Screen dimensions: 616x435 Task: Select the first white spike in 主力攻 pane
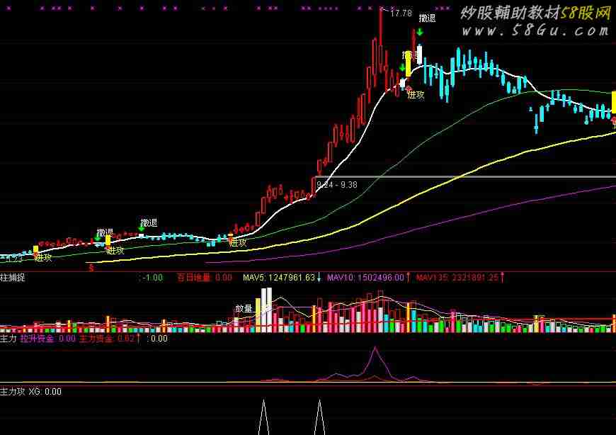(x=263, y=417)
